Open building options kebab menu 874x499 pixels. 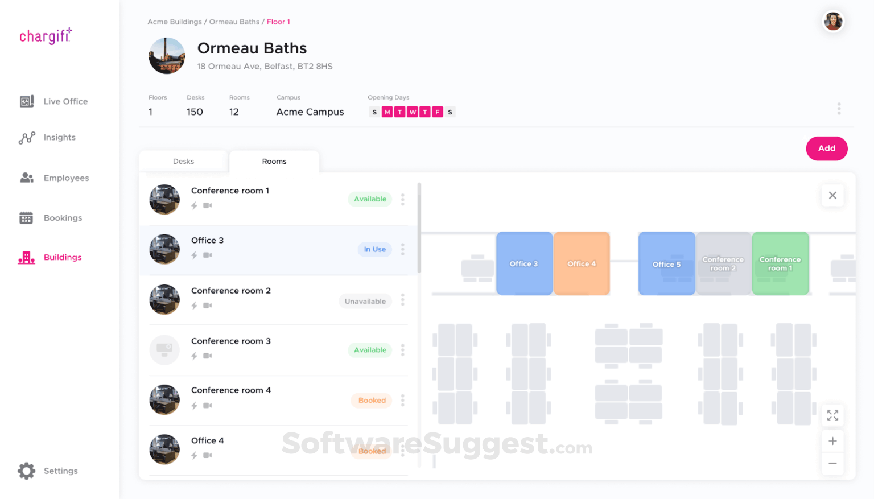click(x=839, y=109)
